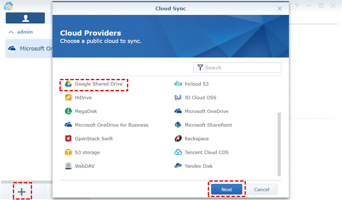
Task: Select hicloud S3 label
Action: click(197, 84)
